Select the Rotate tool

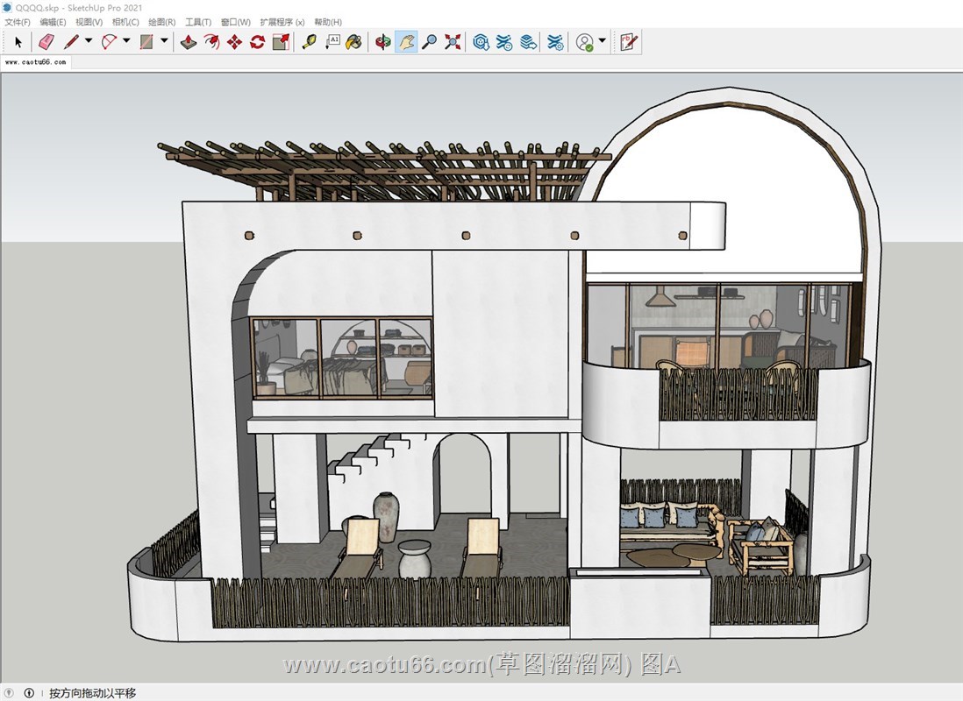[257, 42]
